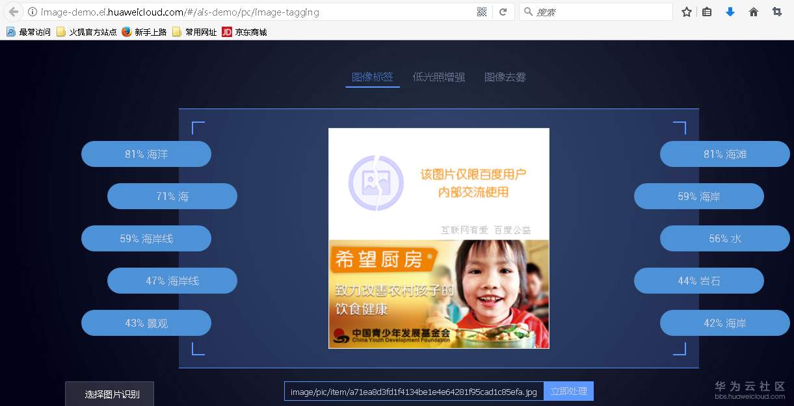Click the 42% 海岸 tag
Screen dimensions: 794x406
725,323
